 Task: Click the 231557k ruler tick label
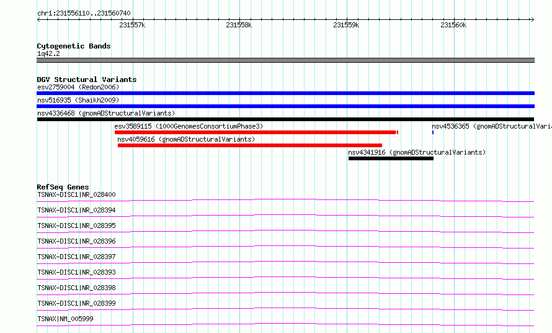(132, 25)
